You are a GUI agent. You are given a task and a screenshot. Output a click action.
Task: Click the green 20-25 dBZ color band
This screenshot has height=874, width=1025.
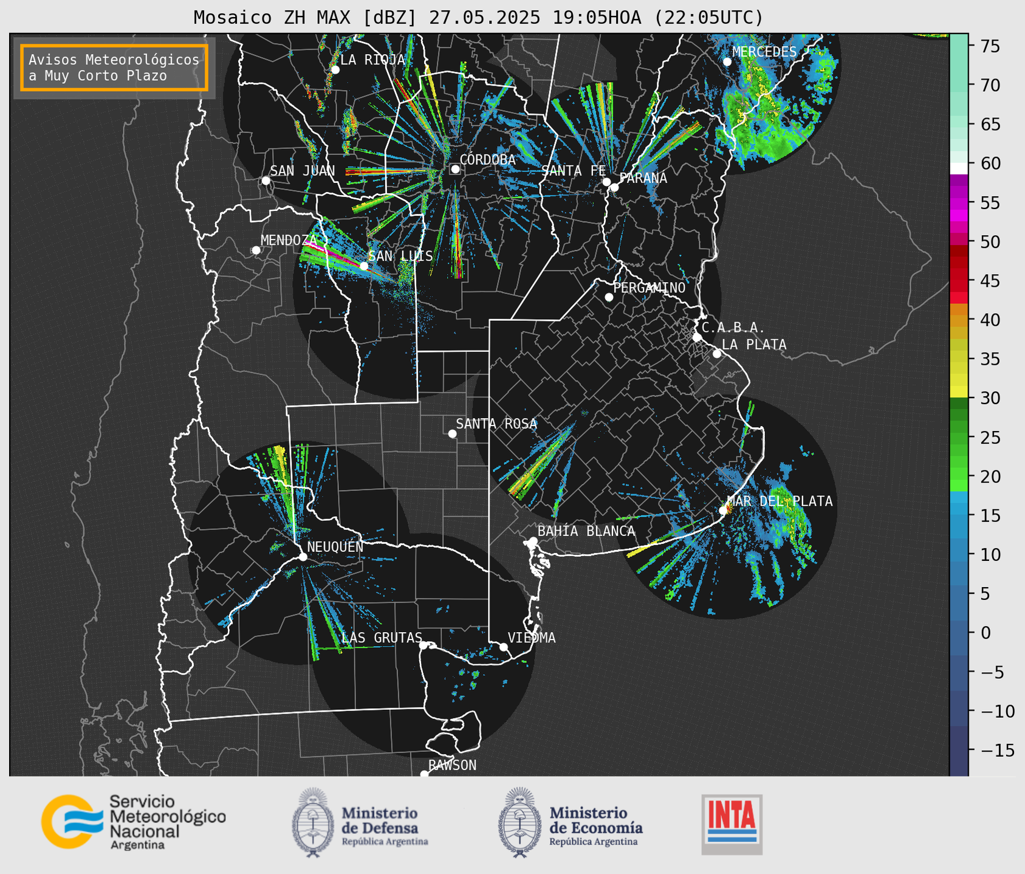[958, 456]
